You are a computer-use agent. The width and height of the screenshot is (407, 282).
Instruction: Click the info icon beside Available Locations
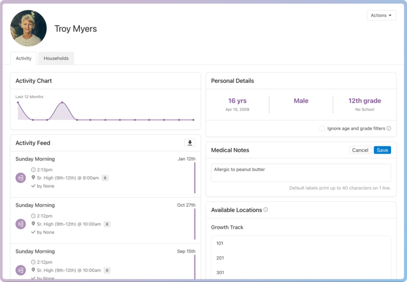[x=266, y=210]
